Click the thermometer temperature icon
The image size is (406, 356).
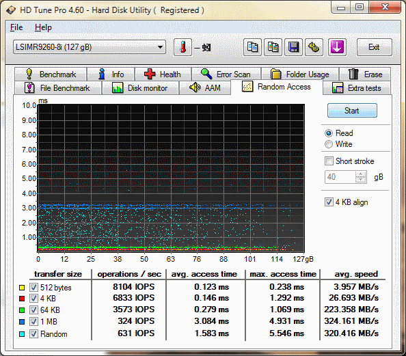pos(182,47)
